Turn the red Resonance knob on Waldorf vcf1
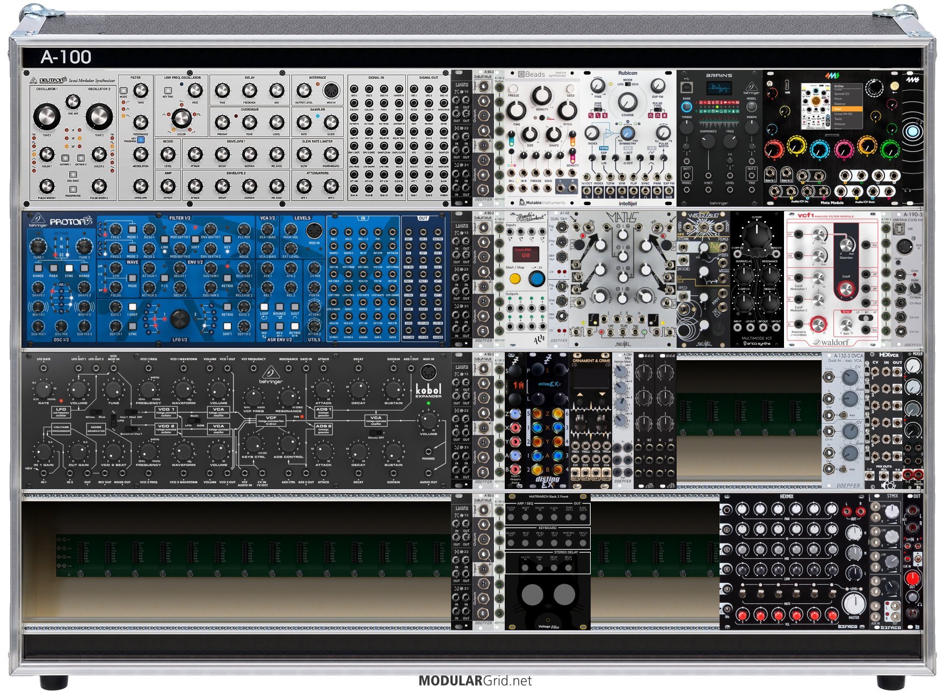This screenshot has height=692, width=951. point(818,324)
